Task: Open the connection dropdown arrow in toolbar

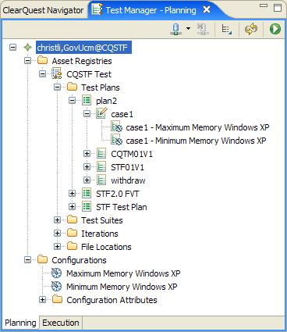Action: point(188,28)
